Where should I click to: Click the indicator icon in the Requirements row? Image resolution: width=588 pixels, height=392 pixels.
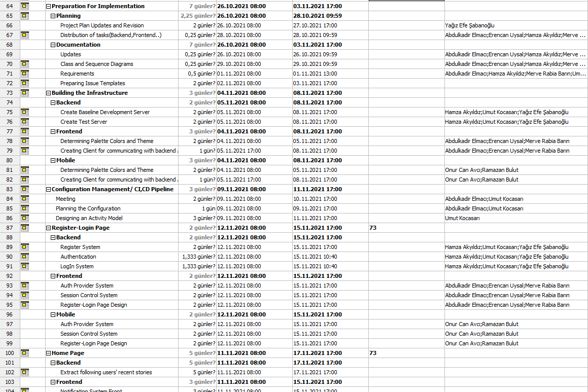25,74
